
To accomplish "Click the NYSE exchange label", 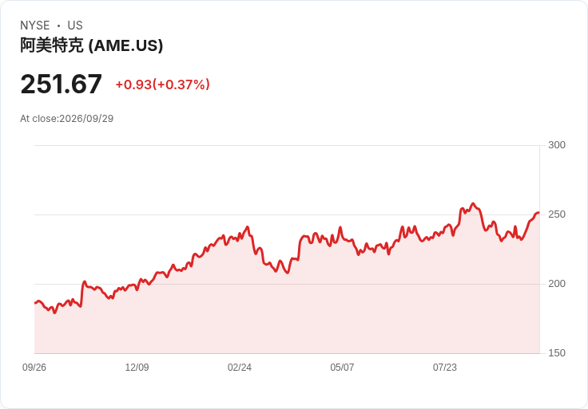I will [35, 26].
